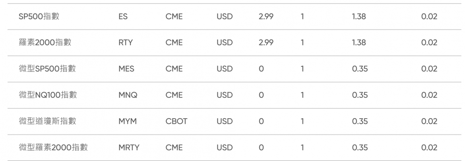
Task: Click the 微型NQ100指數 row name
Action: tap(48, 95)
